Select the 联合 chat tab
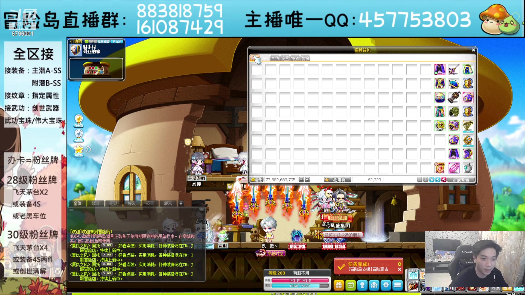Screen dimensions: 525x295 [168, 203]
